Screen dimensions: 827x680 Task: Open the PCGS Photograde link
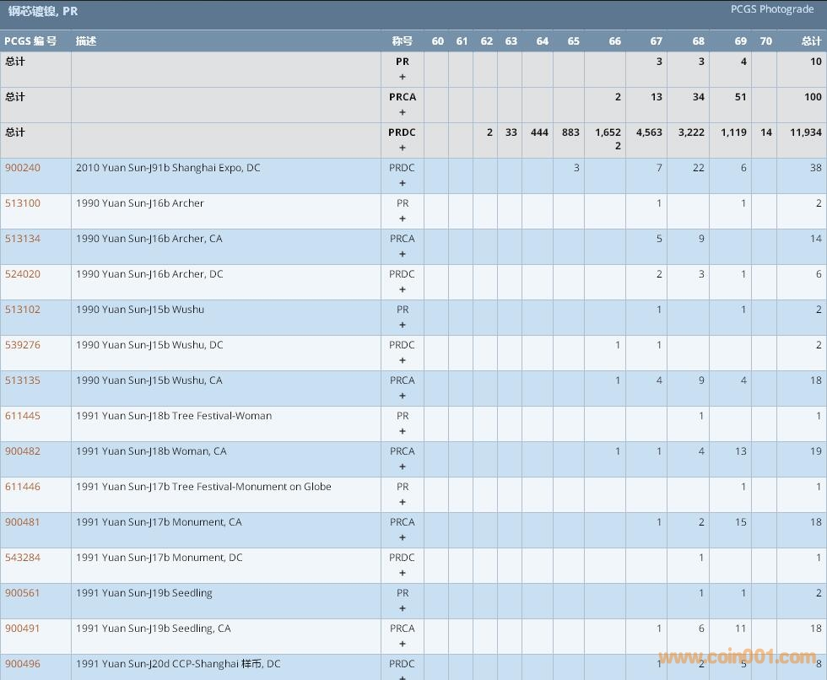(x=772, y=9)
